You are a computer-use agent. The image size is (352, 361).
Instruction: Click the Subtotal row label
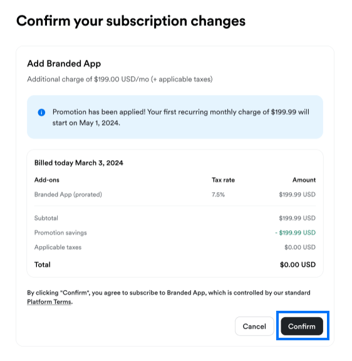(x=46, y=218)
